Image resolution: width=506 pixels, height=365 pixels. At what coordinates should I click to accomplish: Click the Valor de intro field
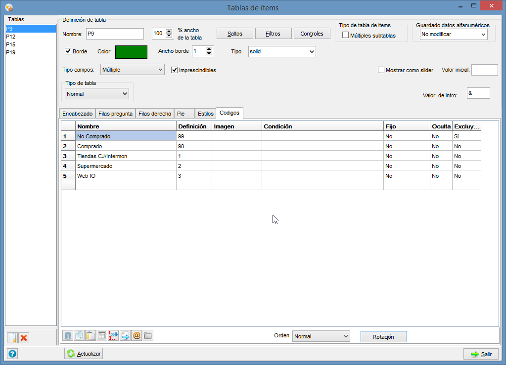click(478, 93)
